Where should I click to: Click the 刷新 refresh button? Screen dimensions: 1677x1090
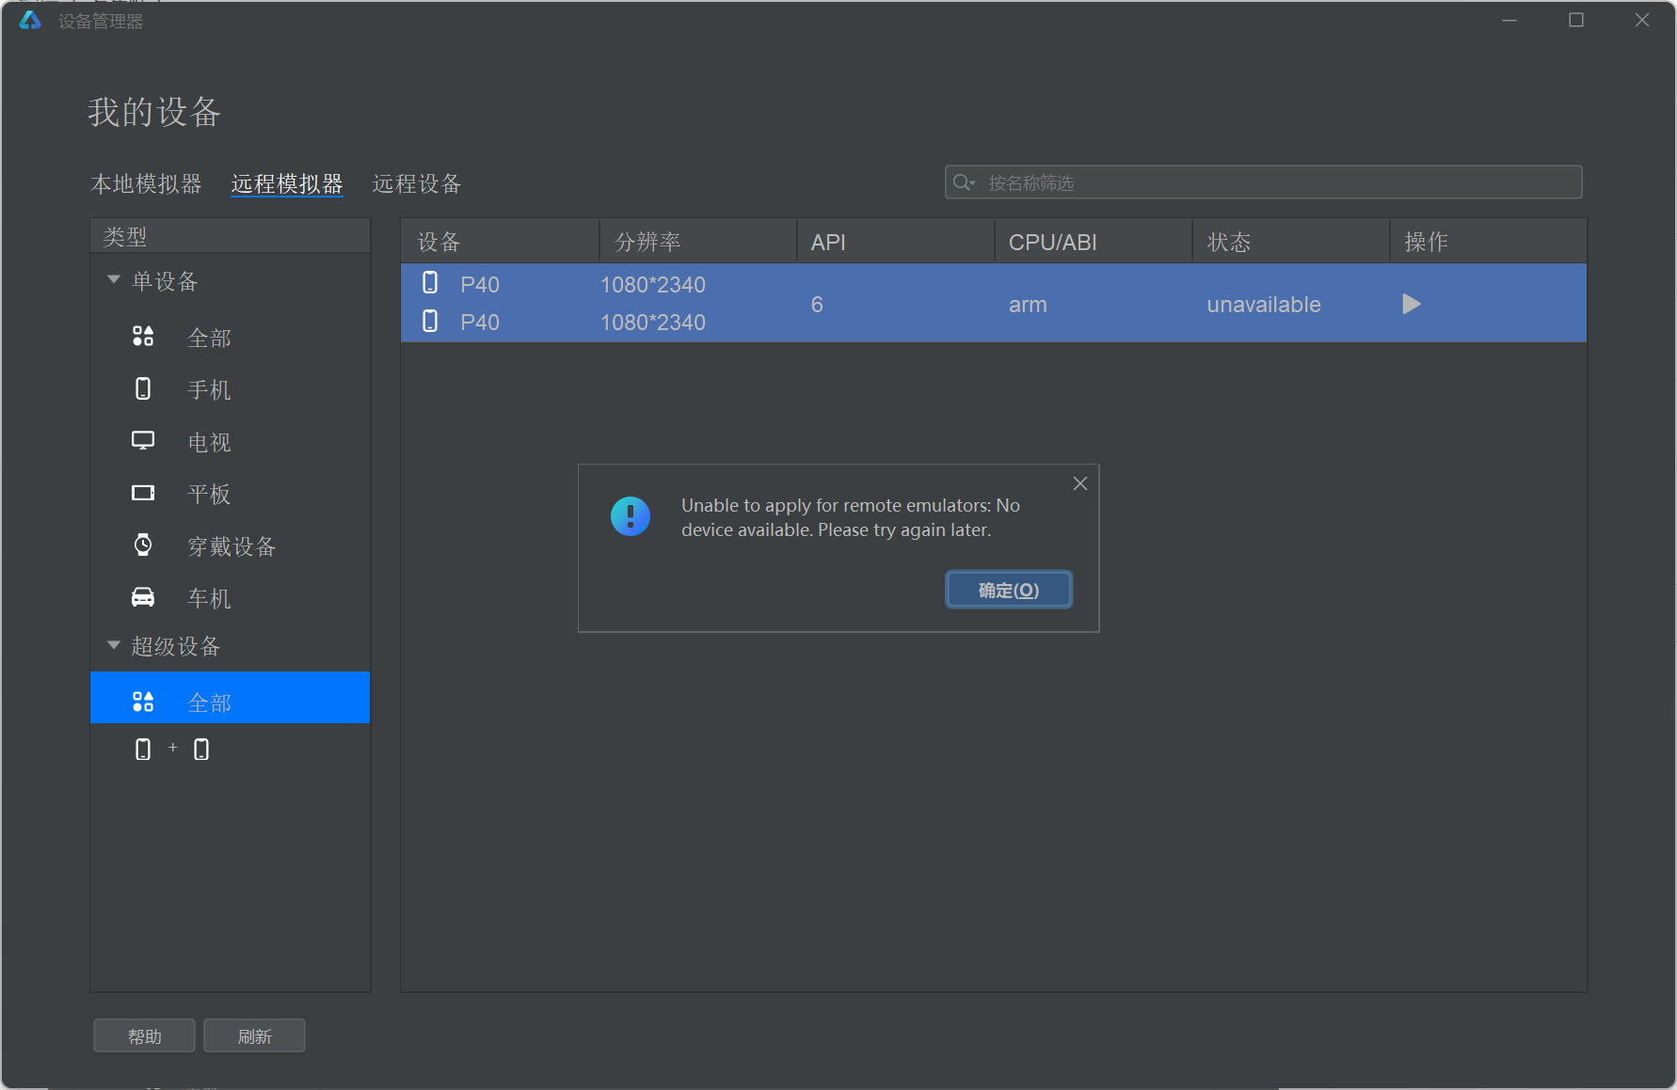(x=254, y=1036)
